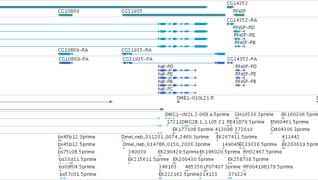Select the 411442 feature label
Image resolution: width=318 pixels, height=180 pixels.
pyautogui.click(x=290, y=137)
